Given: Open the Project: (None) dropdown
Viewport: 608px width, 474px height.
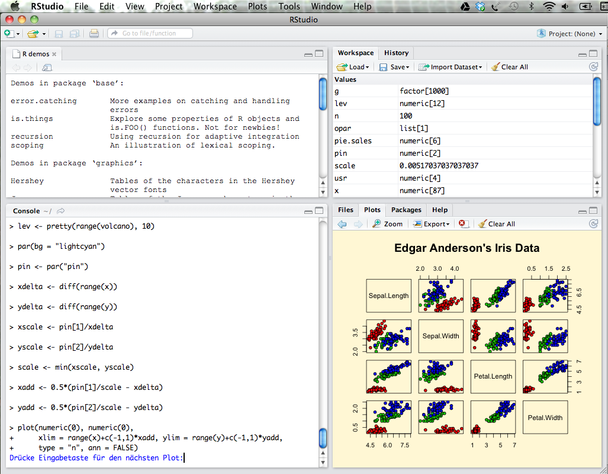Looking at the screenshot, I should click(570, 34).
